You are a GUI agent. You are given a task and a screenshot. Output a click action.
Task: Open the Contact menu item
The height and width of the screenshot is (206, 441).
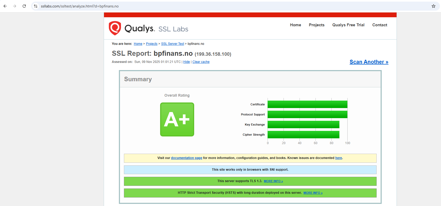click(x=380, y=25)
